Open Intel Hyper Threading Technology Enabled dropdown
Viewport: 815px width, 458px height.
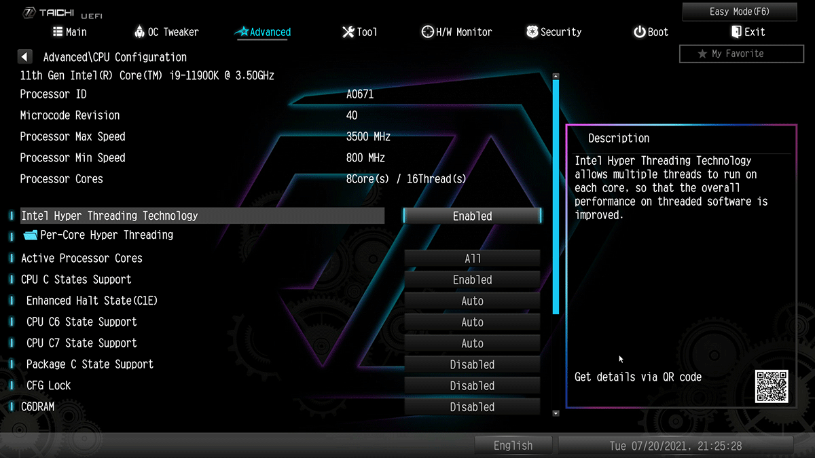tap(473, 216)
